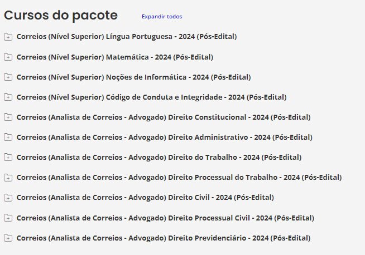
Task: Click the 'Cursos do pacote' heading
Action: (61, 16)
